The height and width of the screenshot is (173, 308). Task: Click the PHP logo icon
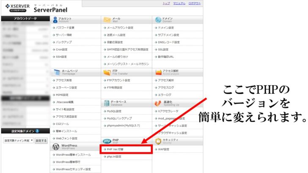(x=107, y=141)
